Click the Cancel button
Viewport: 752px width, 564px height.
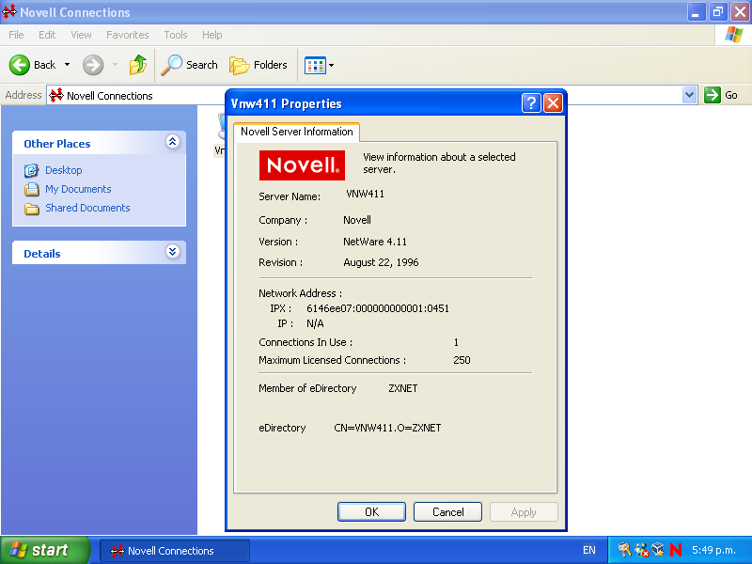tap(448, 511)
